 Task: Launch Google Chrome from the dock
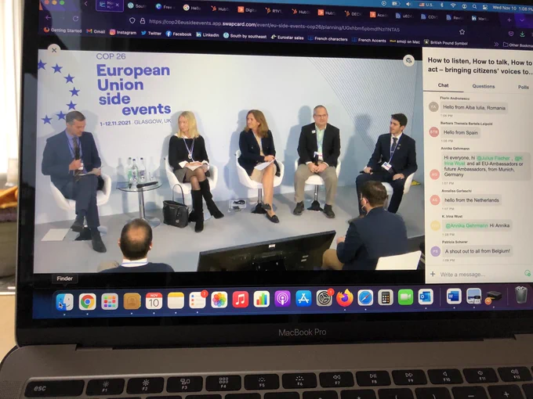pos(87,301)
